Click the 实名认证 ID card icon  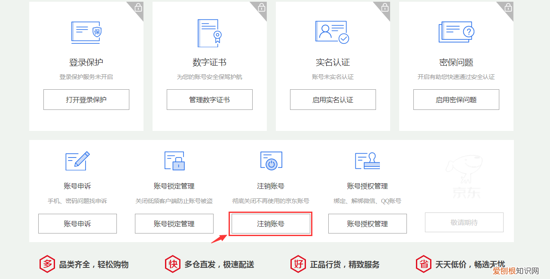(x=332, y=32)
